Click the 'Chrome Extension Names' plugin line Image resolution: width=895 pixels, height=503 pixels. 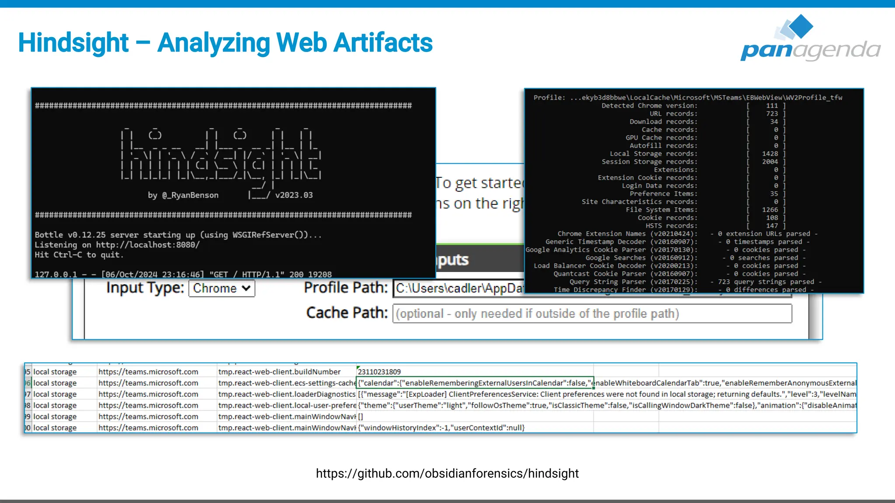[x=687, y=234]
